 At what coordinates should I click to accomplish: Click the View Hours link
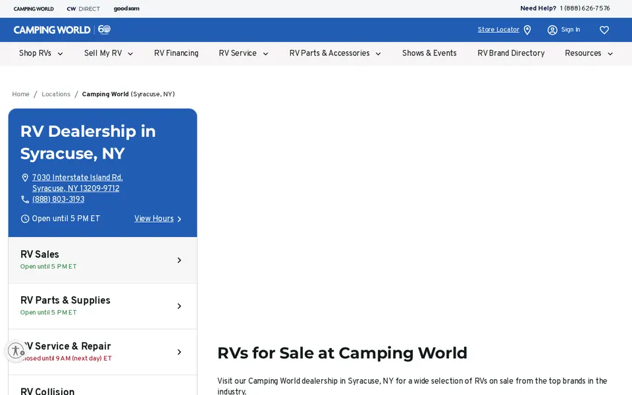[154, 219]
